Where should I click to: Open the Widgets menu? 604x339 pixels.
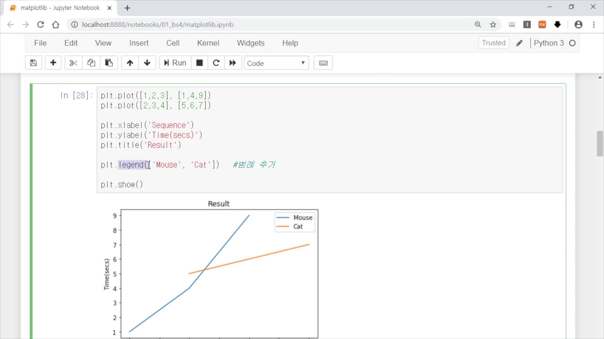[250, 43]
